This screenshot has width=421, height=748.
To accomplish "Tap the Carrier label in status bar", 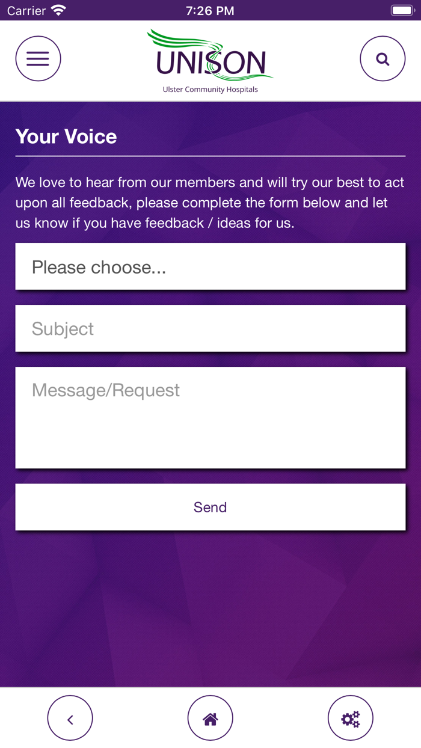I will tap(26, 10).
